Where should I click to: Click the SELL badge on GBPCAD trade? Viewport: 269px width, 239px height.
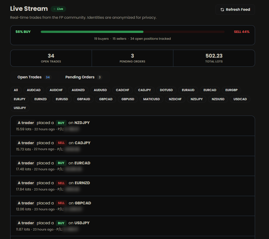(61, 203)
